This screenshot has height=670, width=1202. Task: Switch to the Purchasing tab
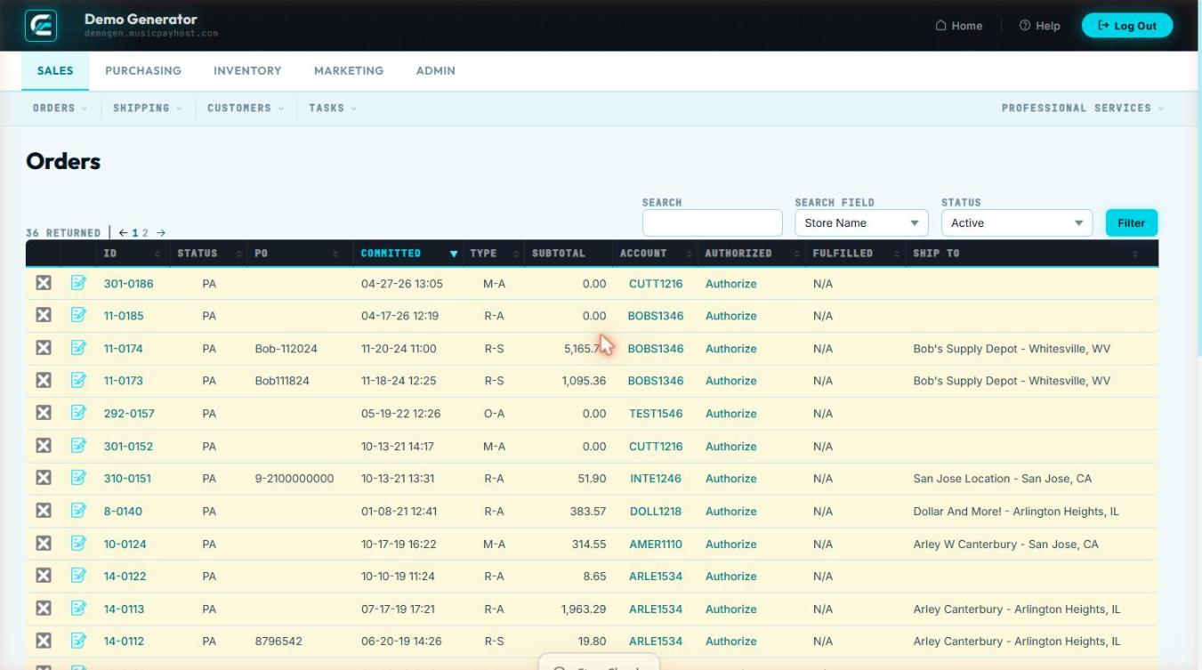[143, 70]
